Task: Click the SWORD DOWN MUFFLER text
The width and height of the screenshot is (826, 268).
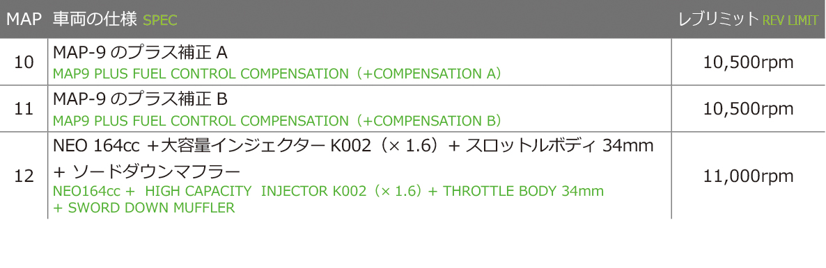Action: pyautogui.click(x=143, y=208)
